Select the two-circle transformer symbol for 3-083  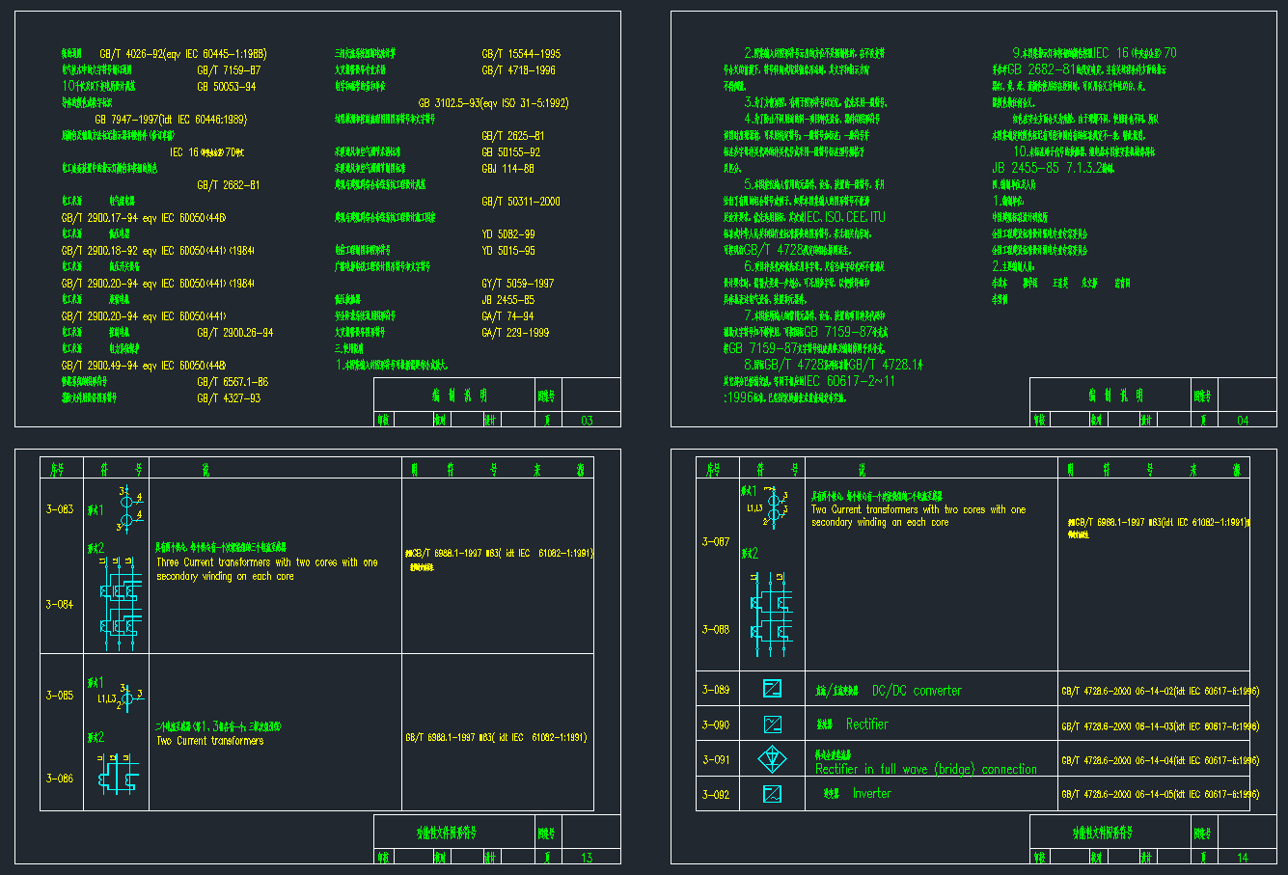126,508
